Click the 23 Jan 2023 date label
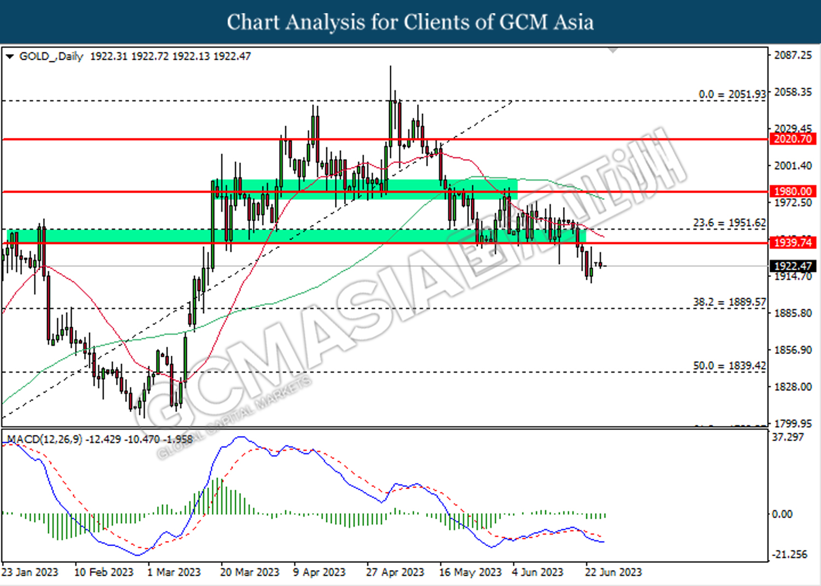 [x=30, y=572]
